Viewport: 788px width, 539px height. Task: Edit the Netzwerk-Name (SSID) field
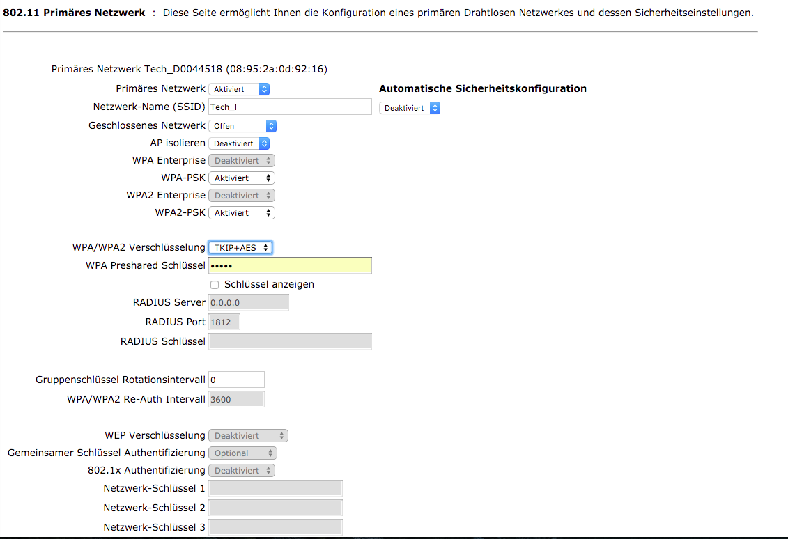(290, 107)
